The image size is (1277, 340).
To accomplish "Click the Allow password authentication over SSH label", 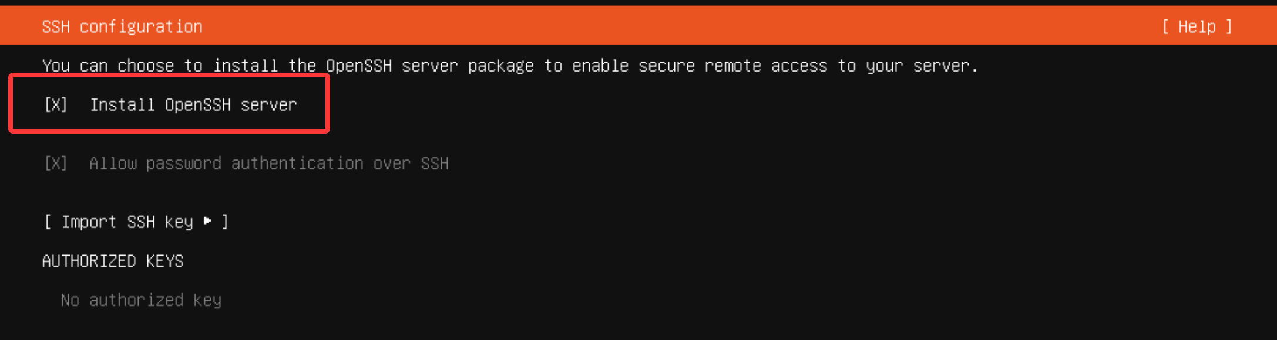I will pyautogui.click(x=268, y=164).
